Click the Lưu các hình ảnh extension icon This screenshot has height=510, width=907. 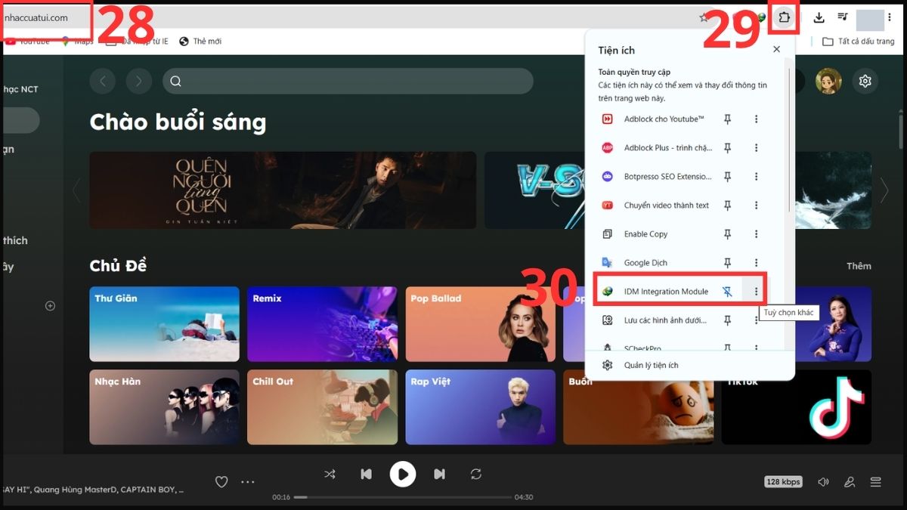tap(607, 320)
